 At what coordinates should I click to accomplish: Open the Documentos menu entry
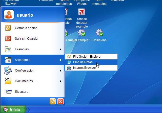pos(33,81)
